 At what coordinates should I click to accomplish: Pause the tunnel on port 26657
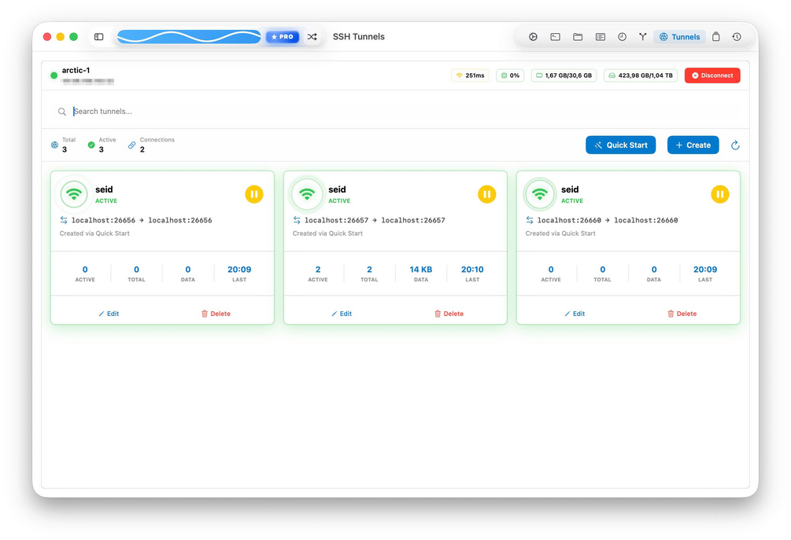coord(487,194)
